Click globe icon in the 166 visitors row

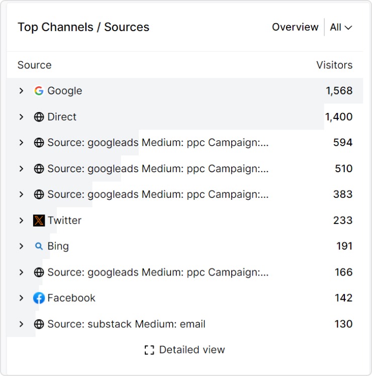click(x=39, y=273)
